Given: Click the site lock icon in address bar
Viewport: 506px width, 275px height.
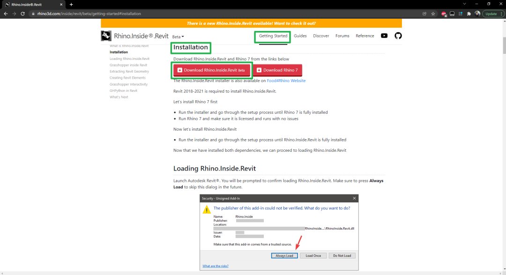Looking at the screenshot, I should (x=33, y=14).
